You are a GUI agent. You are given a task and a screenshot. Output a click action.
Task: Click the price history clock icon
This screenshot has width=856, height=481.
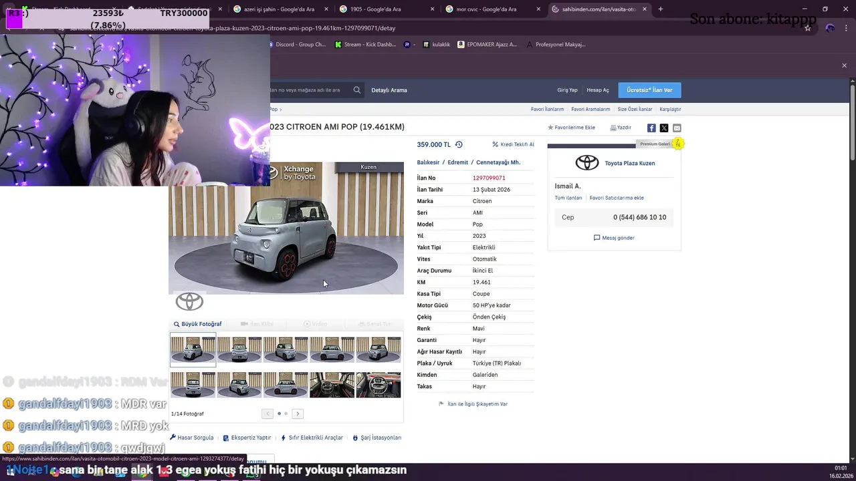tap(459, 144)
